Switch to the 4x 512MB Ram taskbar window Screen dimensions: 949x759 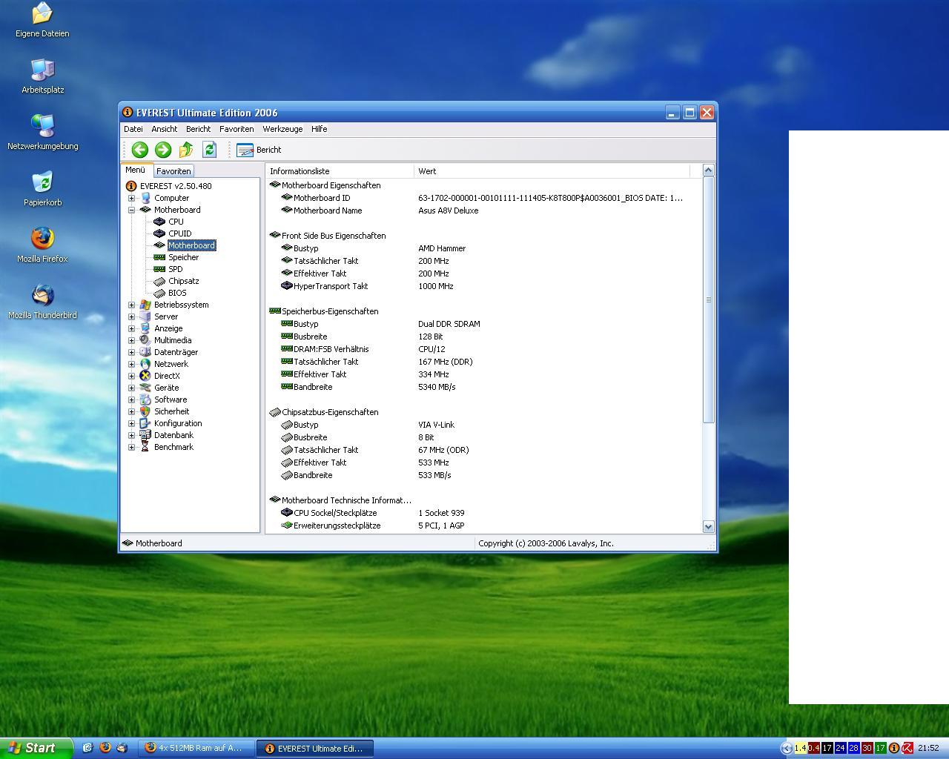(197, 748)
